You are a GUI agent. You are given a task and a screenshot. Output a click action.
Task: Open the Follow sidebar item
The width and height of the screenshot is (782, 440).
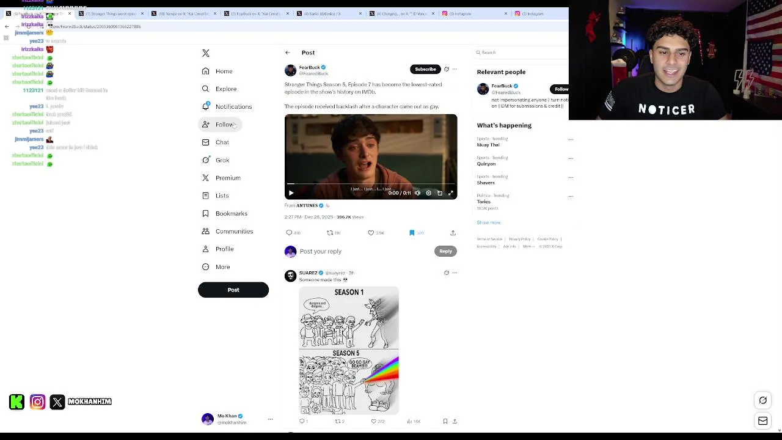pos(219,124)
